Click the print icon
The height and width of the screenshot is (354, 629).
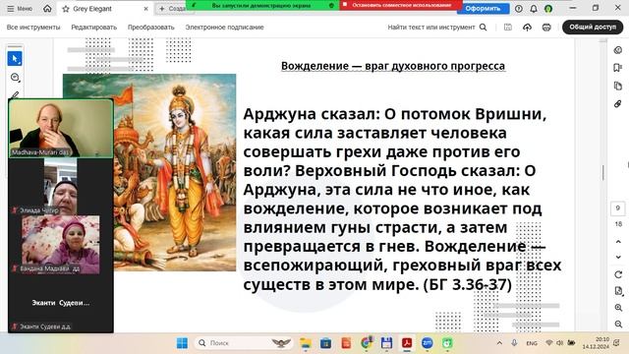[x=546, y=28]
